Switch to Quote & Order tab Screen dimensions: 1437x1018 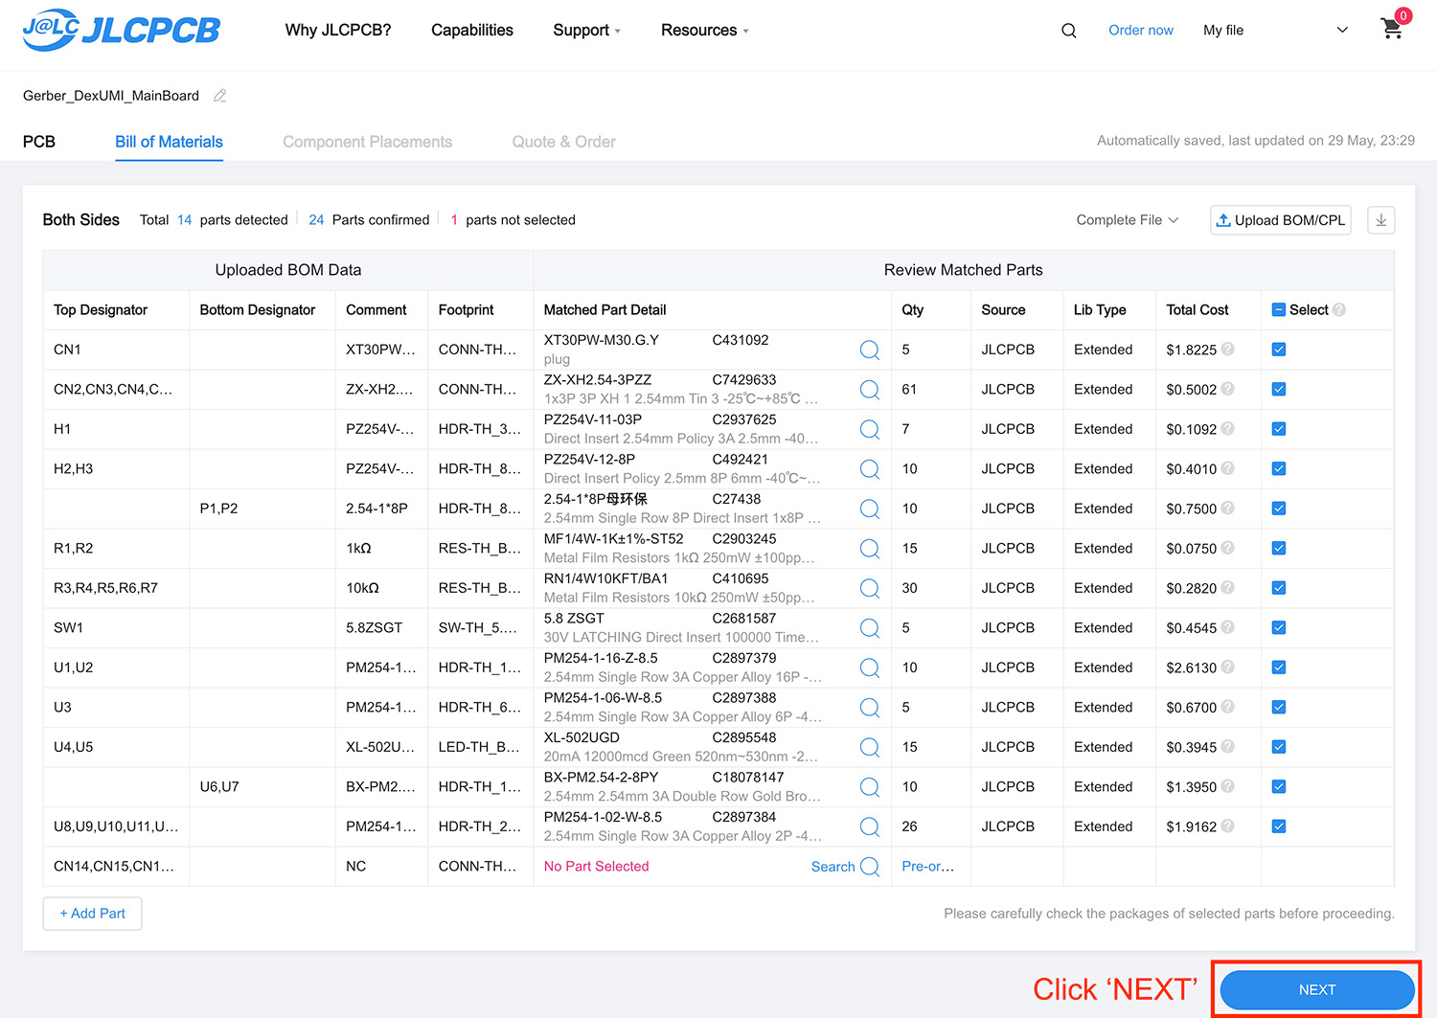[x=563, y=142]
